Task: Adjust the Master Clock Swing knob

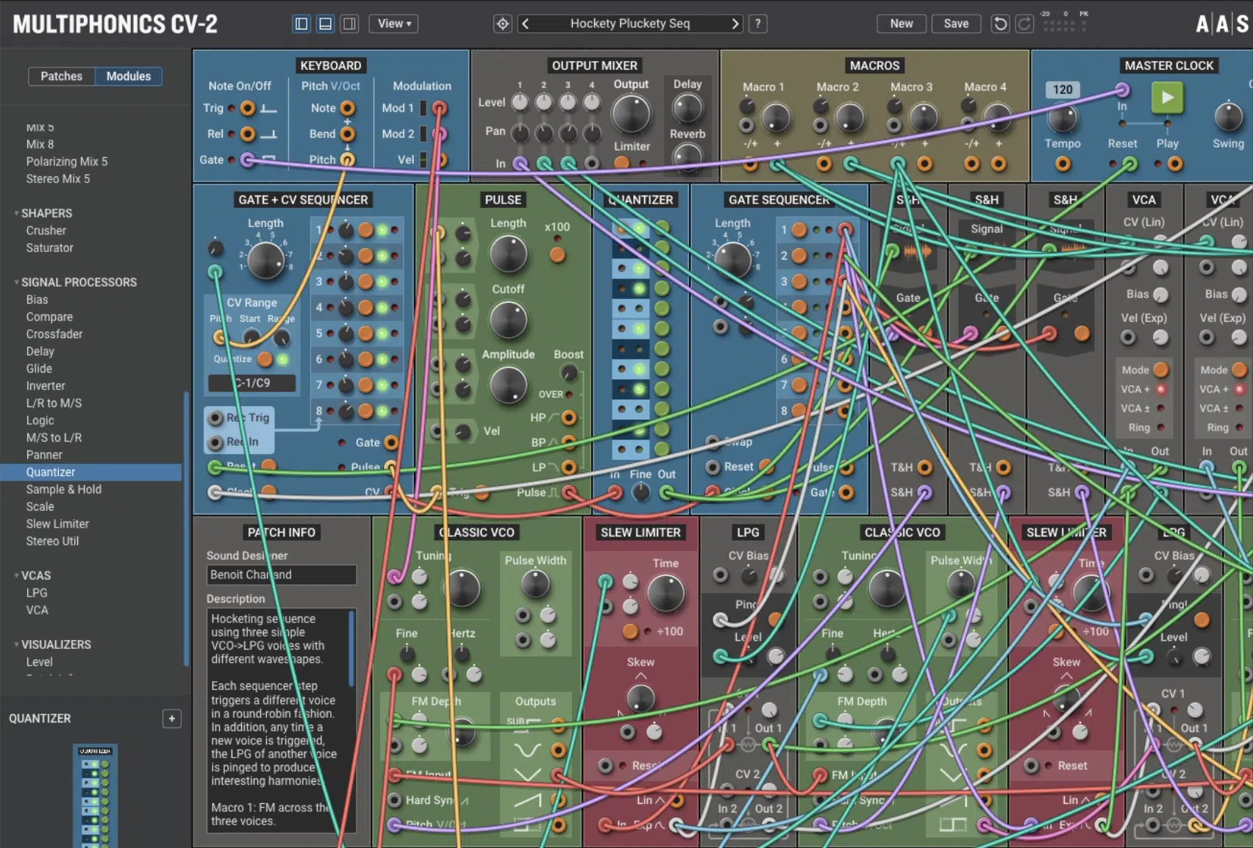Action: point(1228,118)
